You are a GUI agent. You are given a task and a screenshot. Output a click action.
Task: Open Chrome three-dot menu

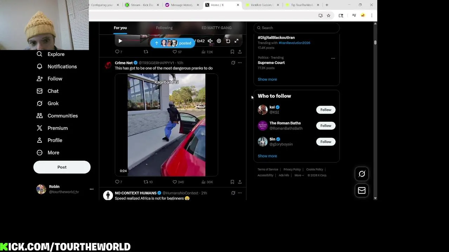(x=372, y=15)
